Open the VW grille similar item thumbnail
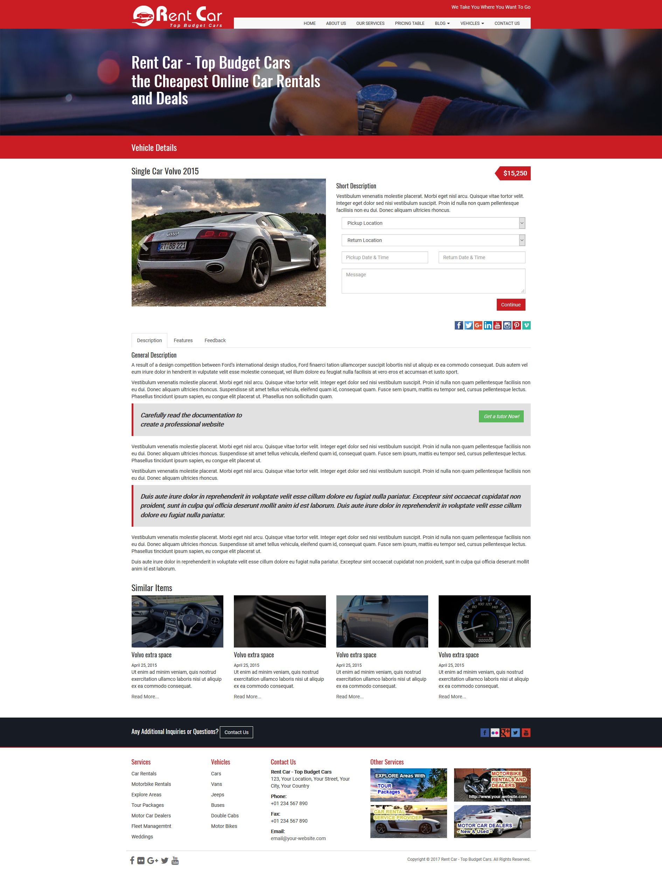Screen dimensions: 662x879 click(280, 621)
